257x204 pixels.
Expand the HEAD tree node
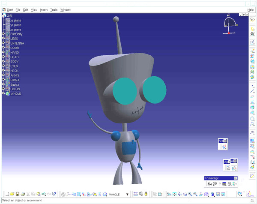[x=3, y=57]
